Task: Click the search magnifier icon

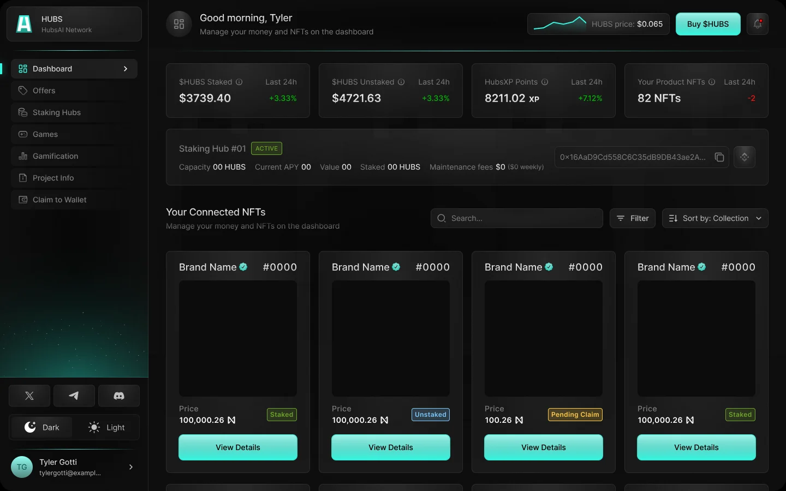Action: pos(442,218)
